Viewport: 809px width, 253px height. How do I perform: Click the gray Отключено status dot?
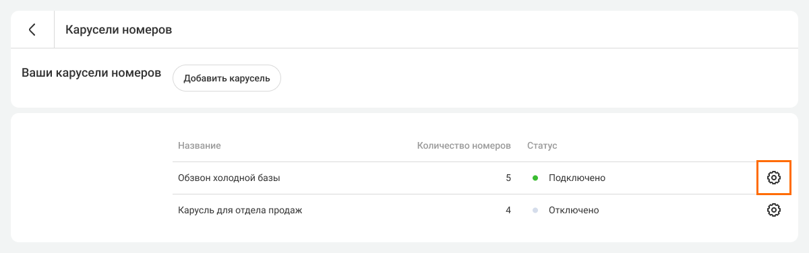(x=535, y=211)
